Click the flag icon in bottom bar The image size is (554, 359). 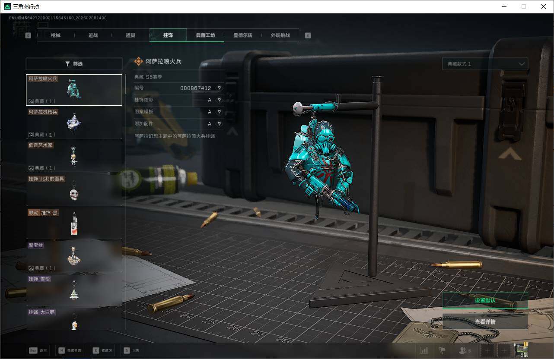tap(442, 350)
